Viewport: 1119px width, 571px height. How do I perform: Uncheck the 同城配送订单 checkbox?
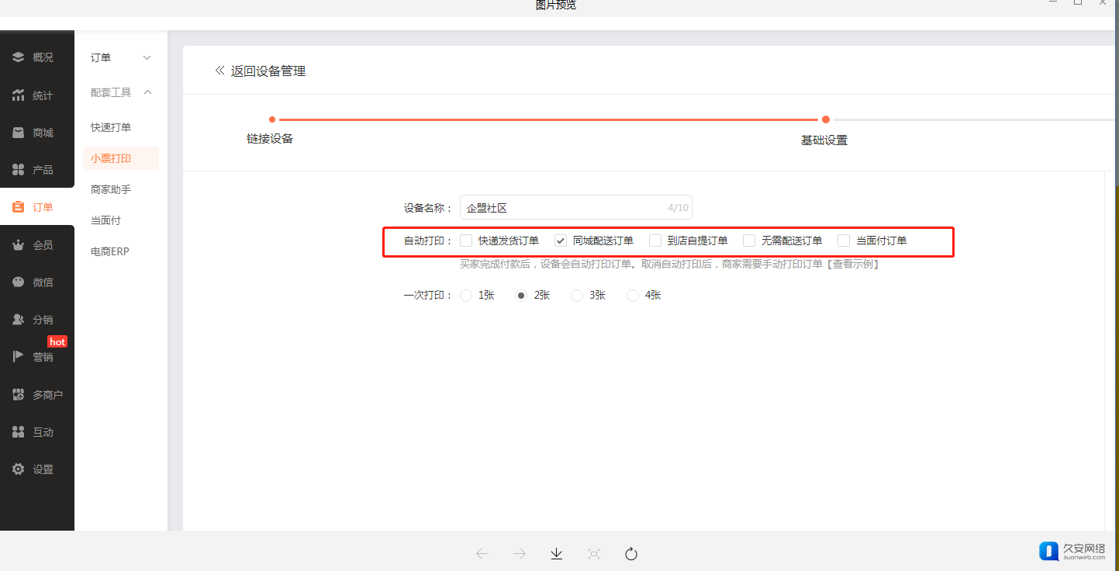561,241
